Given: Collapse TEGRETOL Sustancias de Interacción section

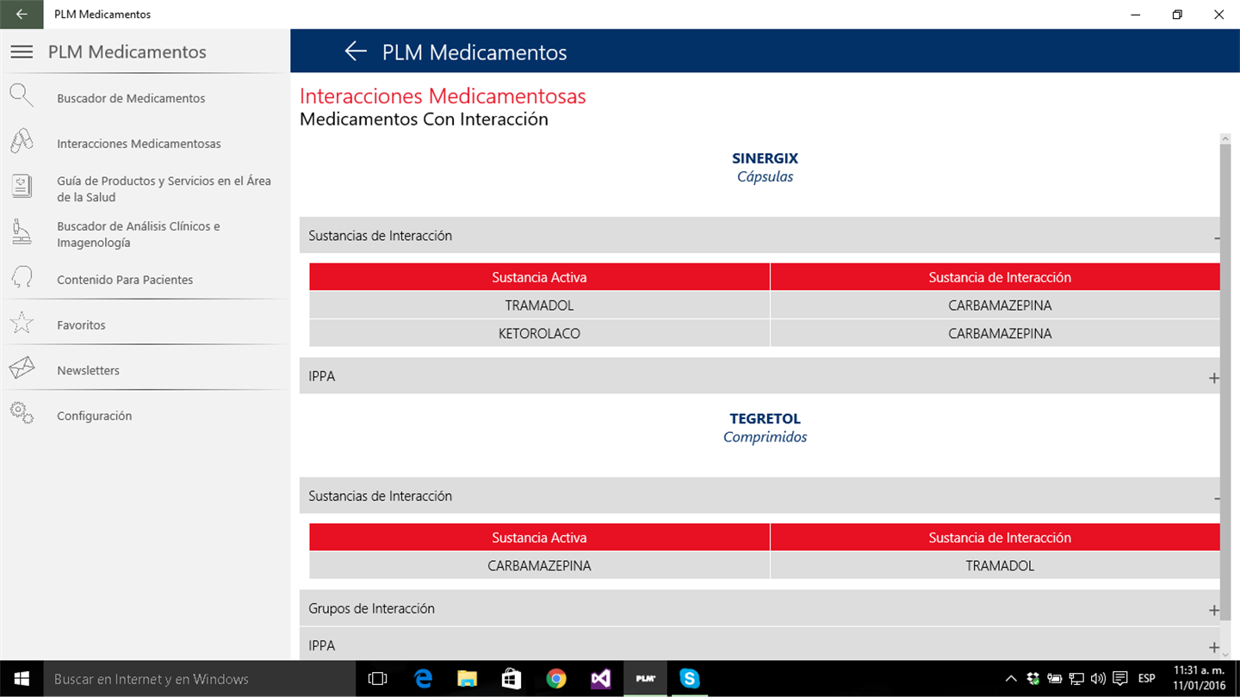Looking at the screenshot, I should tap(759, 497).
